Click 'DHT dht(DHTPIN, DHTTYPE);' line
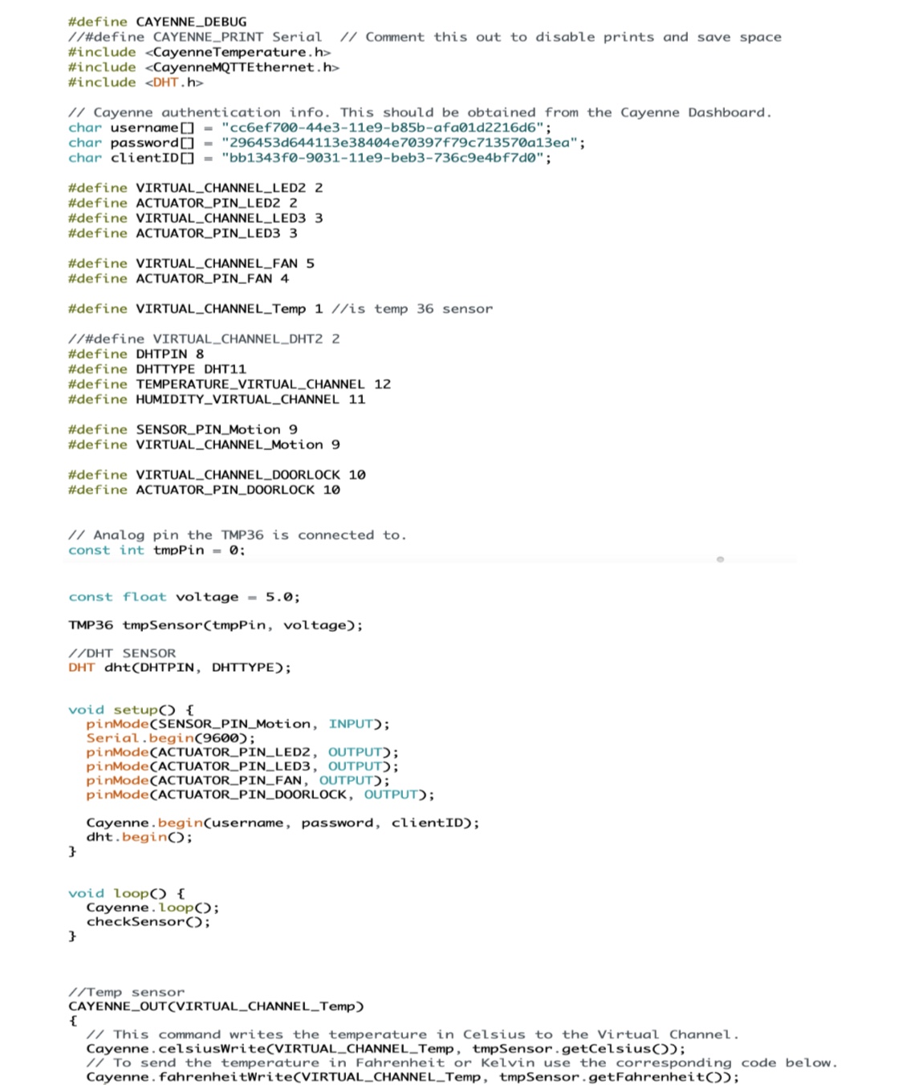Viewport: 903px width, 1085px height. coord(180,668)
